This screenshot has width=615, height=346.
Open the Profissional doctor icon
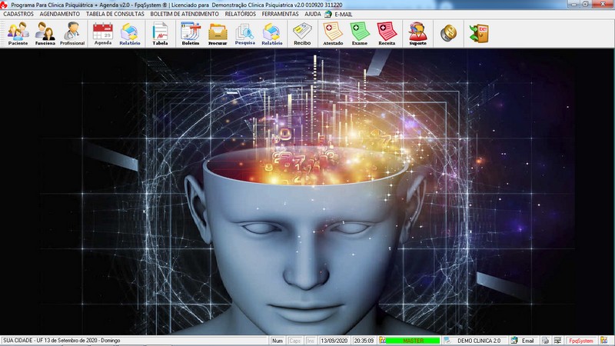(72, 33)
